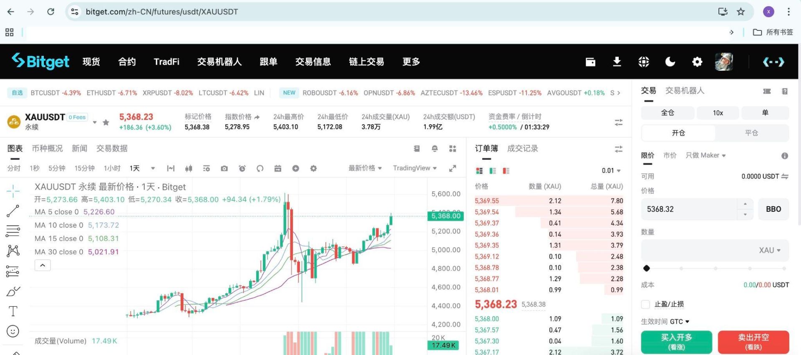
Task: Select the 市价 market order type
Action: click(x=670, y=155)
